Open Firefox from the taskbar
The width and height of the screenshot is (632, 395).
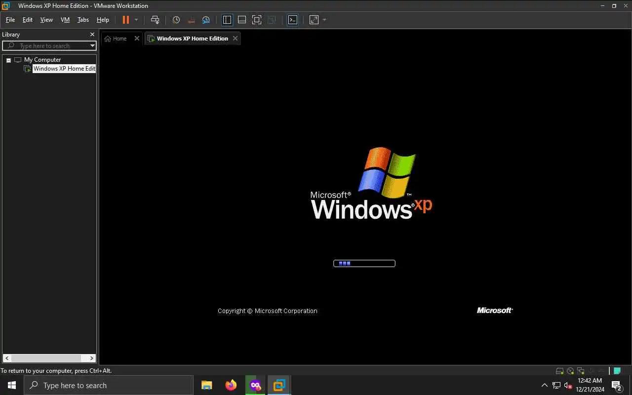coord(231,385)
